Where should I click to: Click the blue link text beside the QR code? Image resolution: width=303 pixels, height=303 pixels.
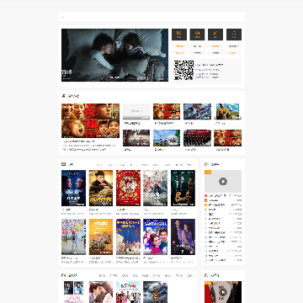tap(210, 65)
